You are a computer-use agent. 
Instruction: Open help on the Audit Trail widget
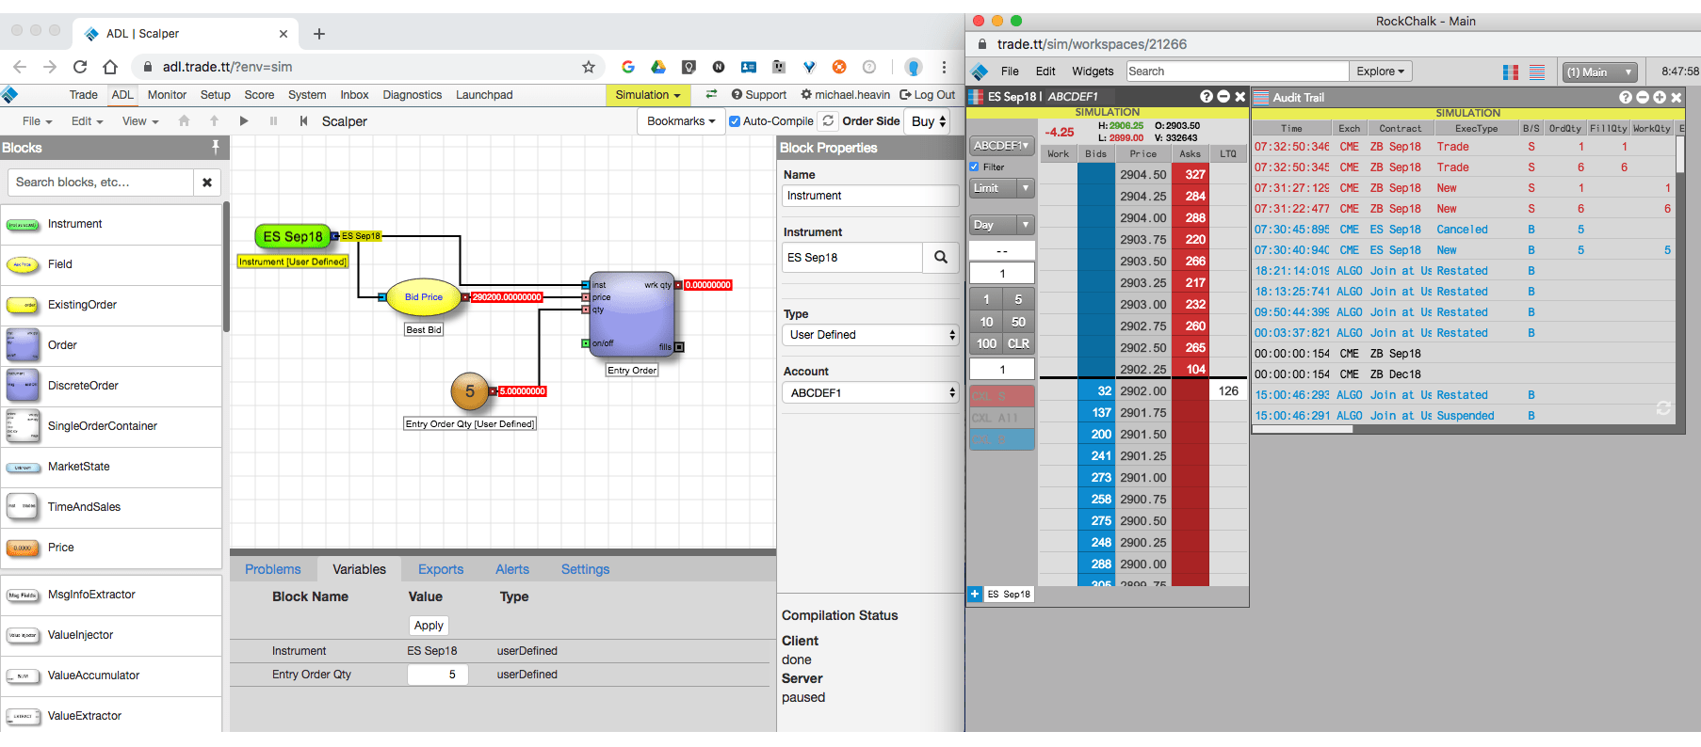coord(1626,97)
